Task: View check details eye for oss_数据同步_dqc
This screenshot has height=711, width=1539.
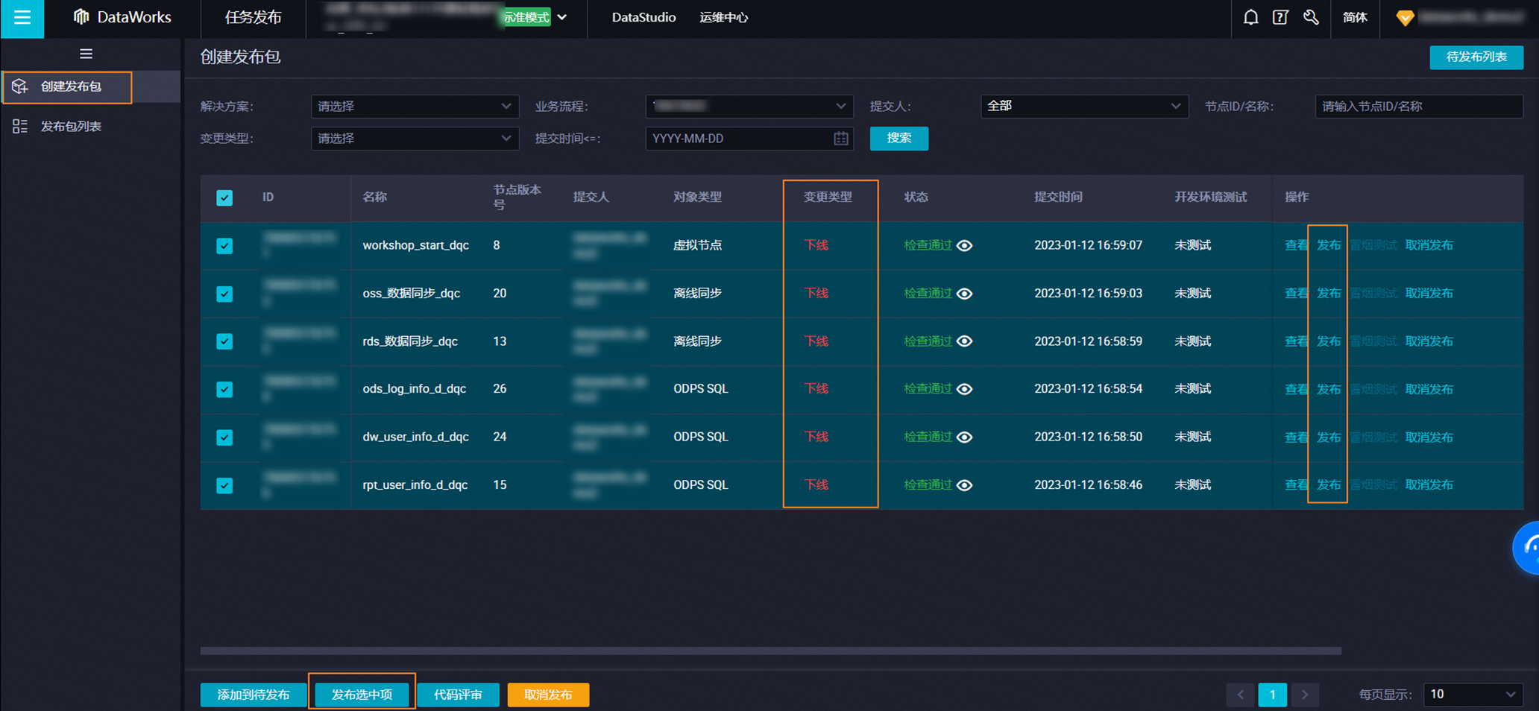Action: pos(964,294)
